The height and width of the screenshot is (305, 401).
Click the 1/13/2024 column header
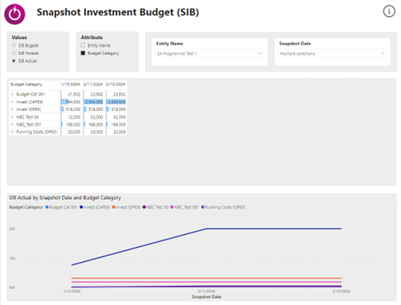(x=70, y=84)
